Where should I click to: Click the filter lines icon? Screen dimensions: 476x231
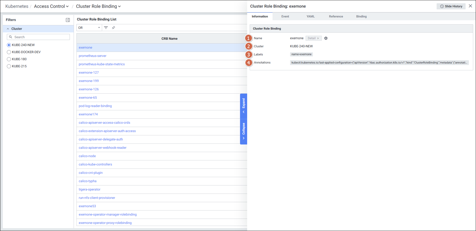point(106,28)
